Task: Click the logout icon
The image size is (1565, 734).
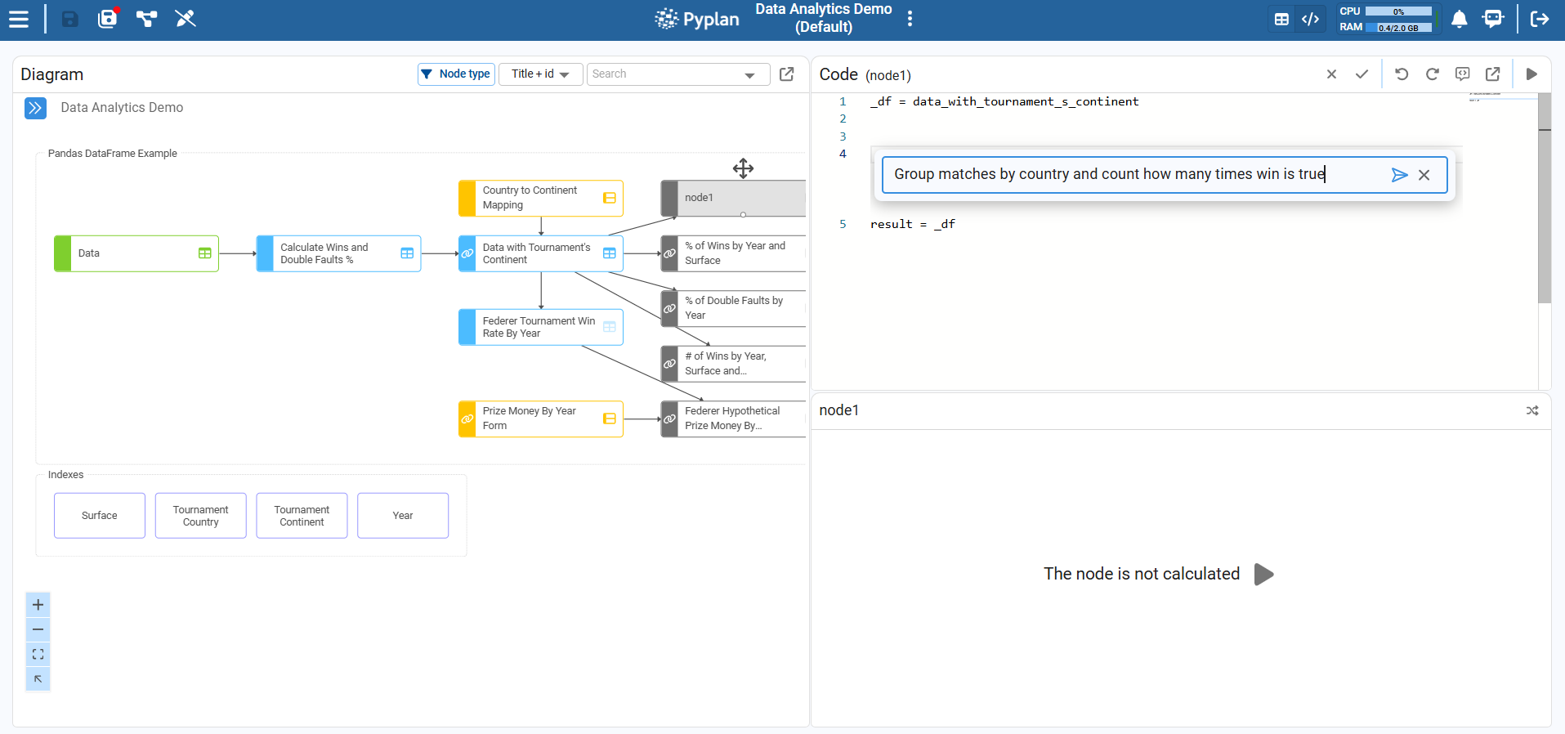Action: 1540,19
